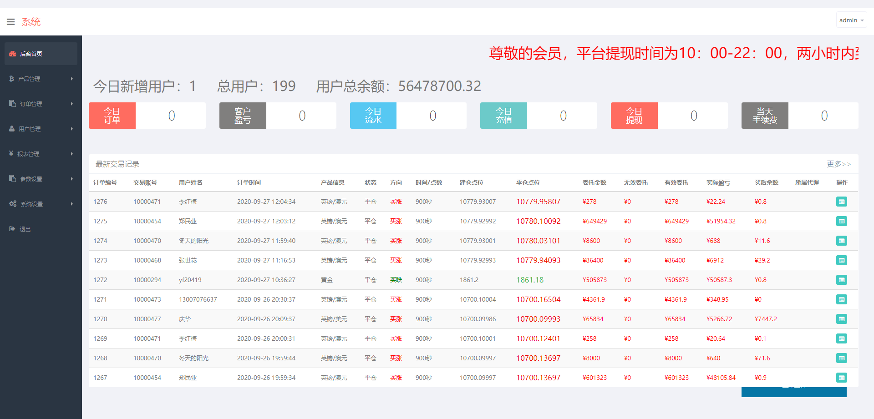Expand the 订单管理 submenu arrow
This screenshot has width=874, height=419.
72,103
